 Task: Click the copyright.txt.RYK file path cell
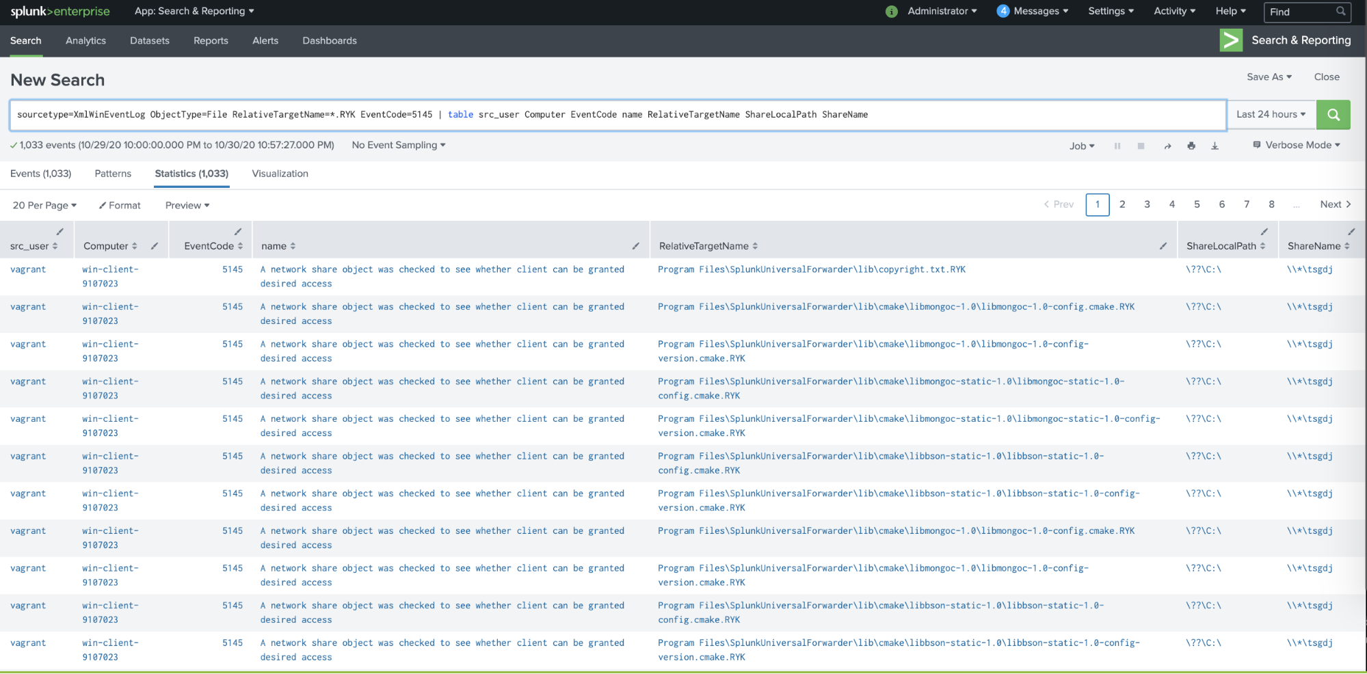pos(812,269)
